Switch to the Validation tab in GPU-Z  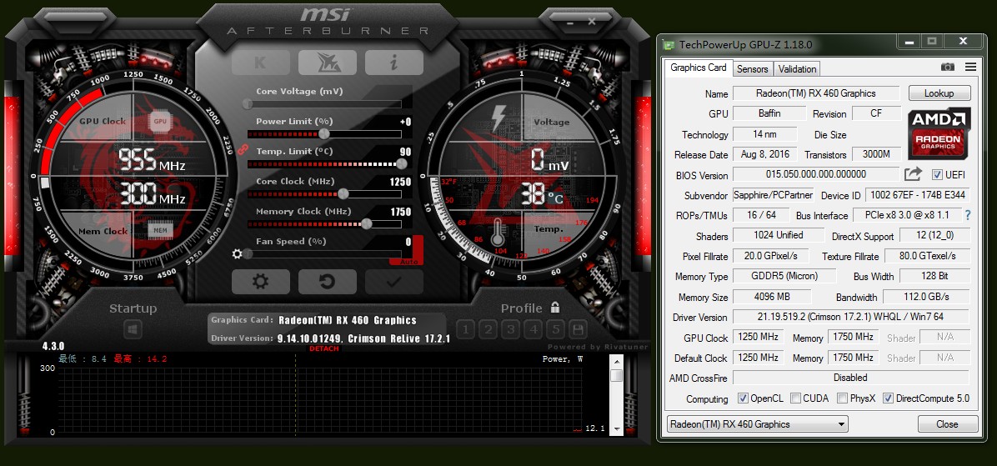pyautogui.click(x=797, y=68)
